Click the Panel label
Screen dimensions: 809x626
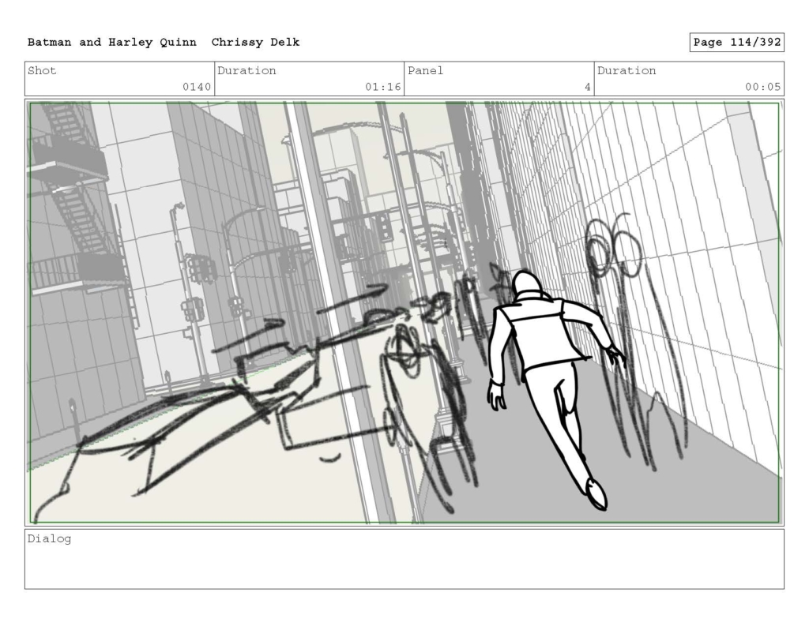click(425, 70)
